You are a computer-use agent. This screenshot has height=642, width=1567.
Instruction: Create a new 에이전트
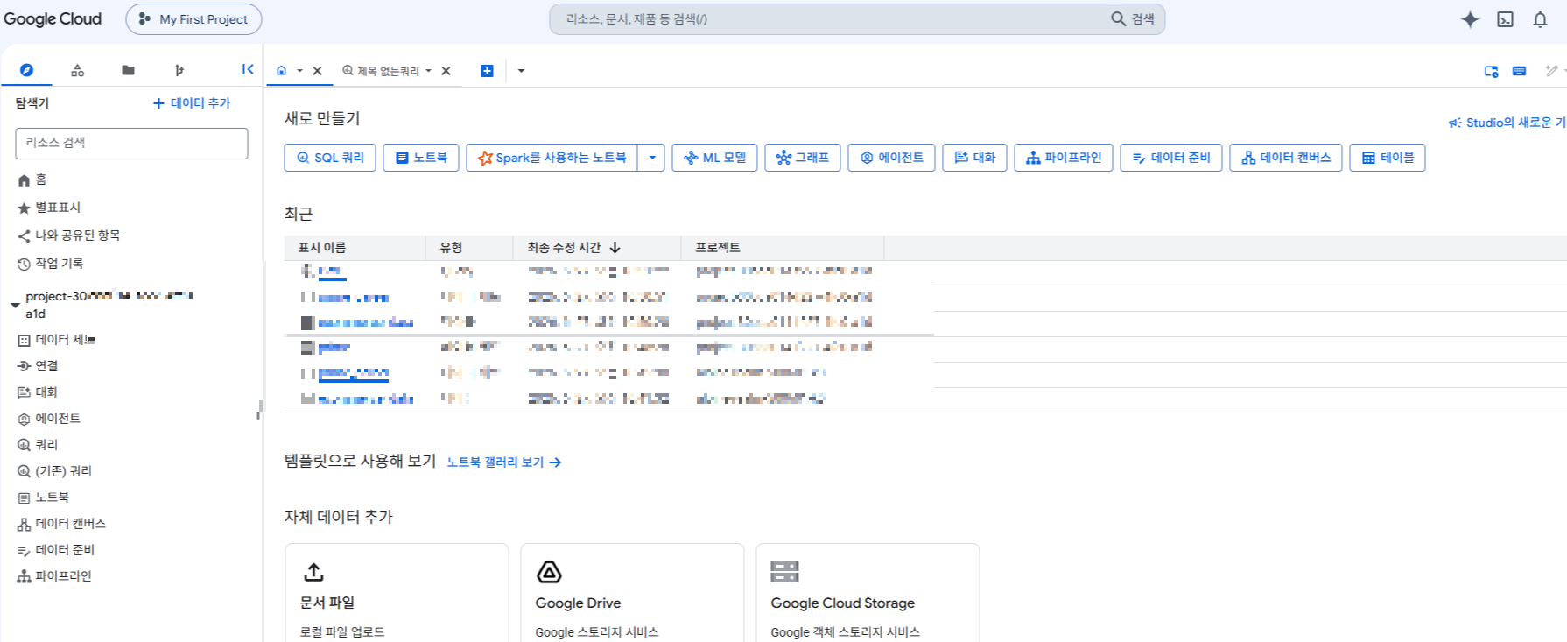pyautogui.click(x=891, y=158)
